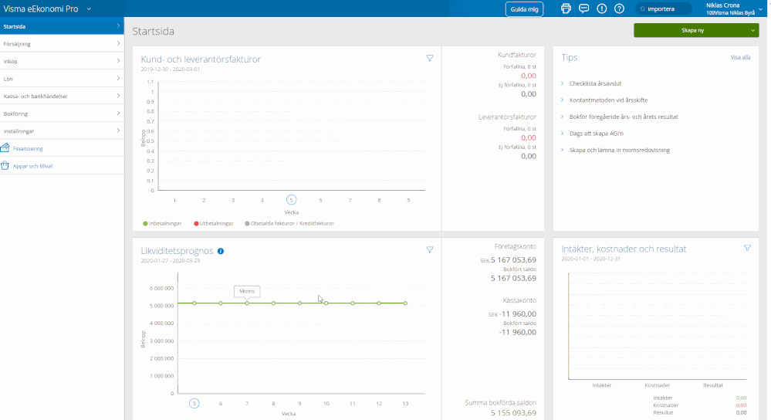Image resolution: width=771 pixels, height=420 pixels.
Task: Click filter icon on Kund- och leverantörsfakturor
Action: 430,58
